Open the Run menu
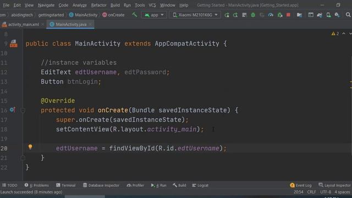The image size is (352, 198). pos(127,5)
